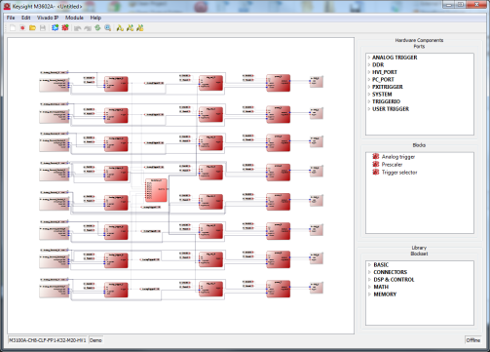Expand the MATH library node
Screen dimensions: 490x352
(x=369, y=287)
